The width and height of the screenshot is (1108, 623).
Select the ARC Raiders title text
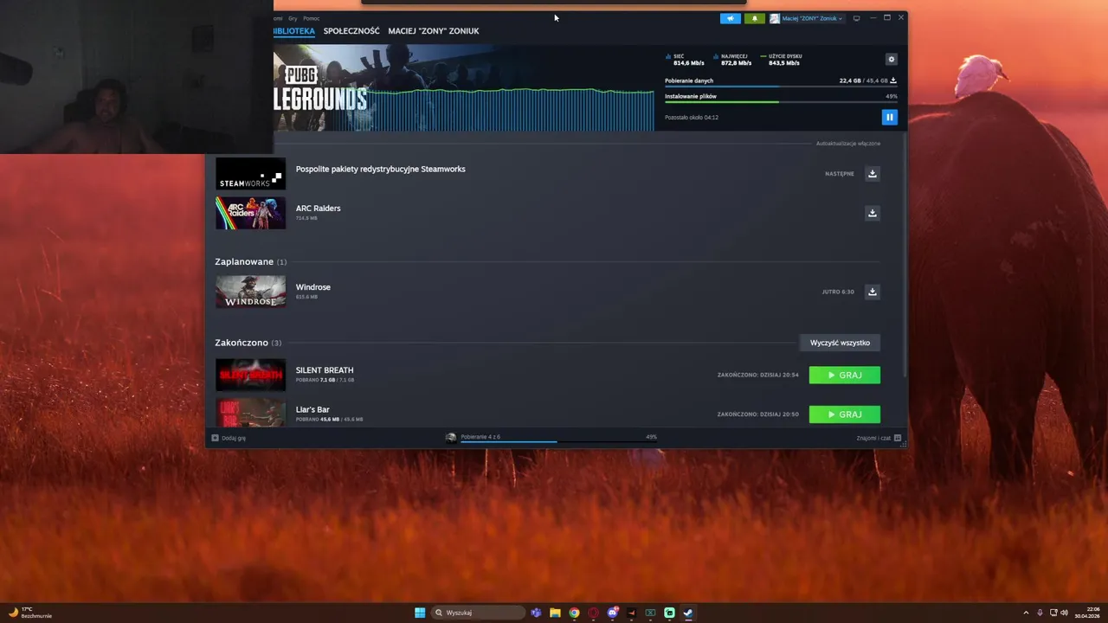pyautogui.click(x=318, y=209)
